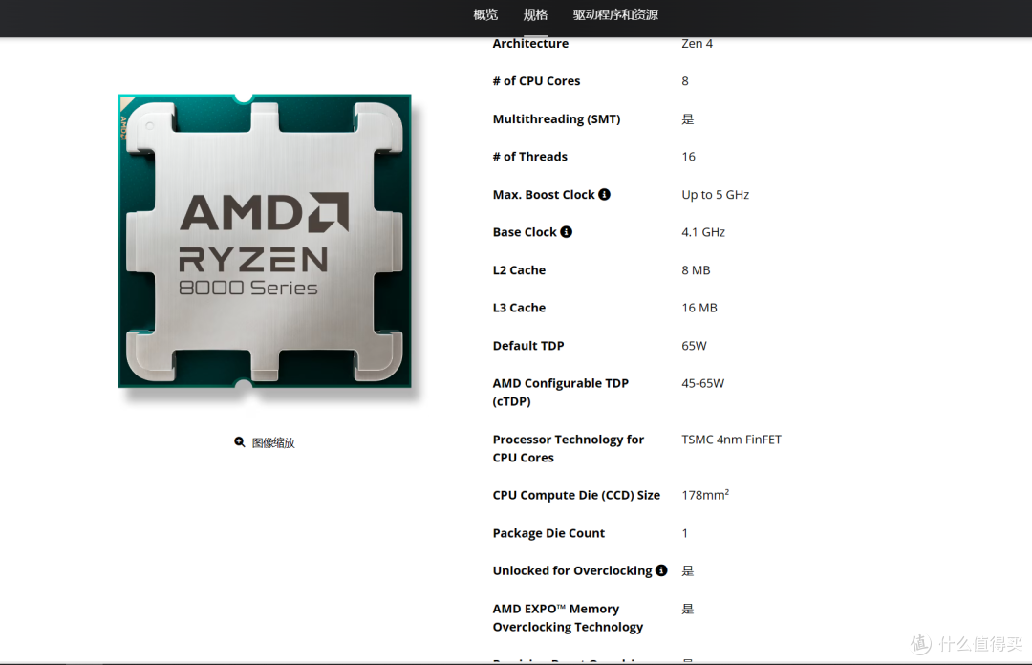Select the 8 MB cache value

(696, 270)
